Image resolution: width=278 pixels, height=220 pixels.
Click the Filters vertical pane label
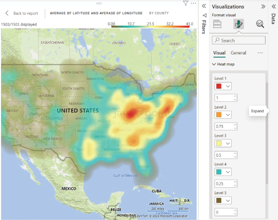point(204,27)
